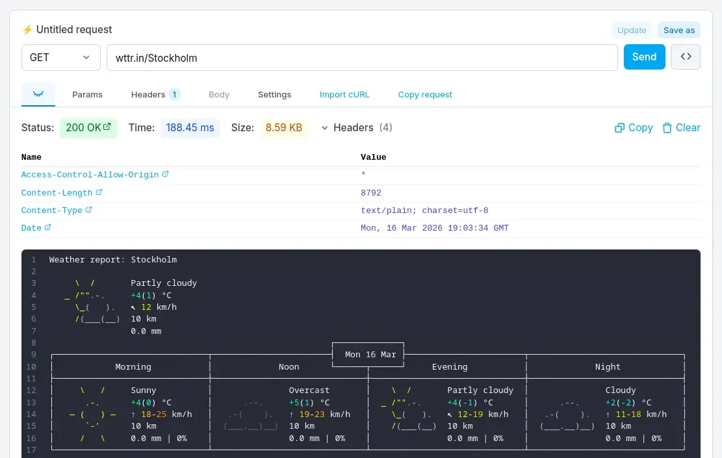This screenshot has height=458, width=722.
Task: Click the Save as button
Action: 678,30
